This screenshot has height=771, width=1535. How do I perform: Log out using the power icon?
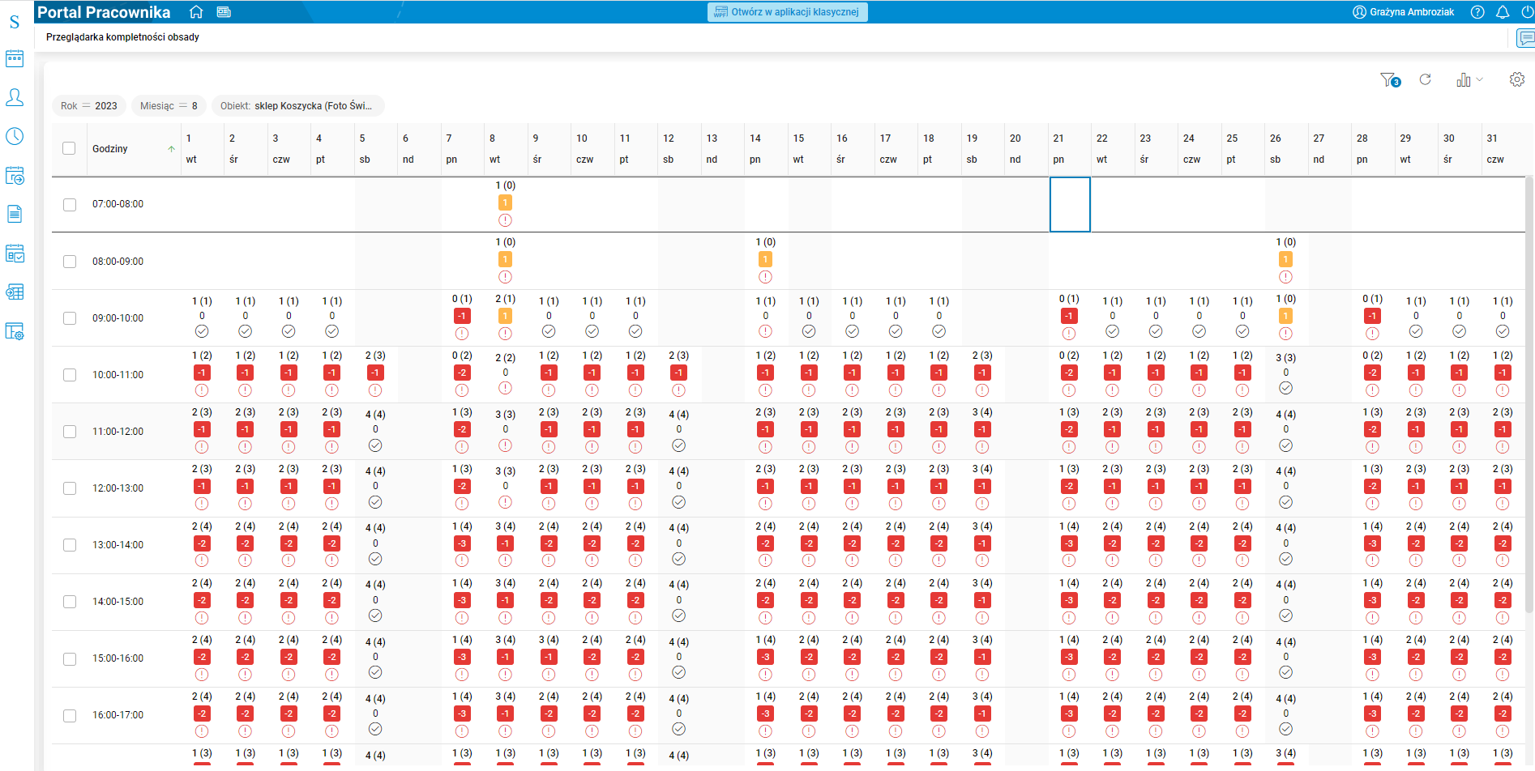tap(1527, 12)
